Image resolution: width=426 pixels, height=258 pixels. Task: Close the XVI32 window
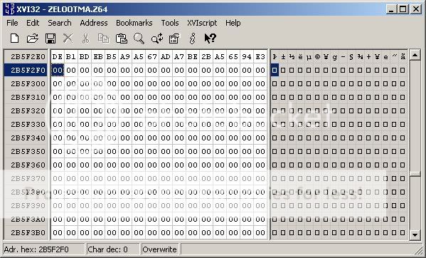pos(415,9)
